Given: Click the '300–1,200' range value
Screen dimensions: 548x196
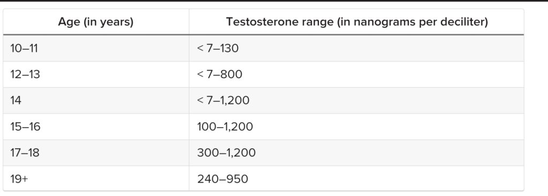Looking at the screenshot, I should [226, 153].
